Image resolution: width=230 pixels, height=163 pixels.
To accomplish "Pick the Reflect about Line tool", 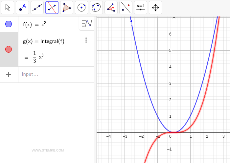I will click(x=126, y=8).
